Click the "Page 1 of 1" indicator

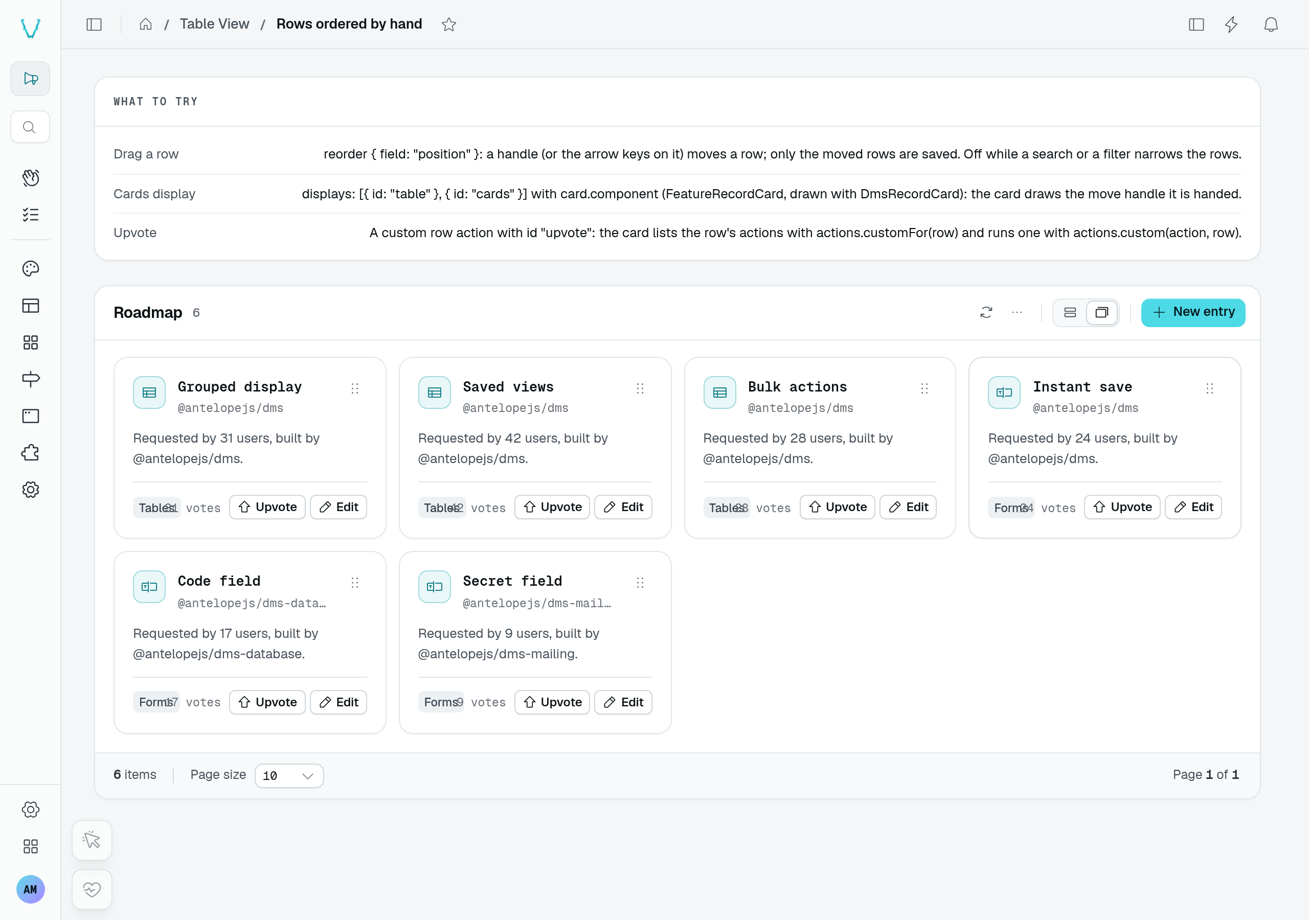(1206, 775)
